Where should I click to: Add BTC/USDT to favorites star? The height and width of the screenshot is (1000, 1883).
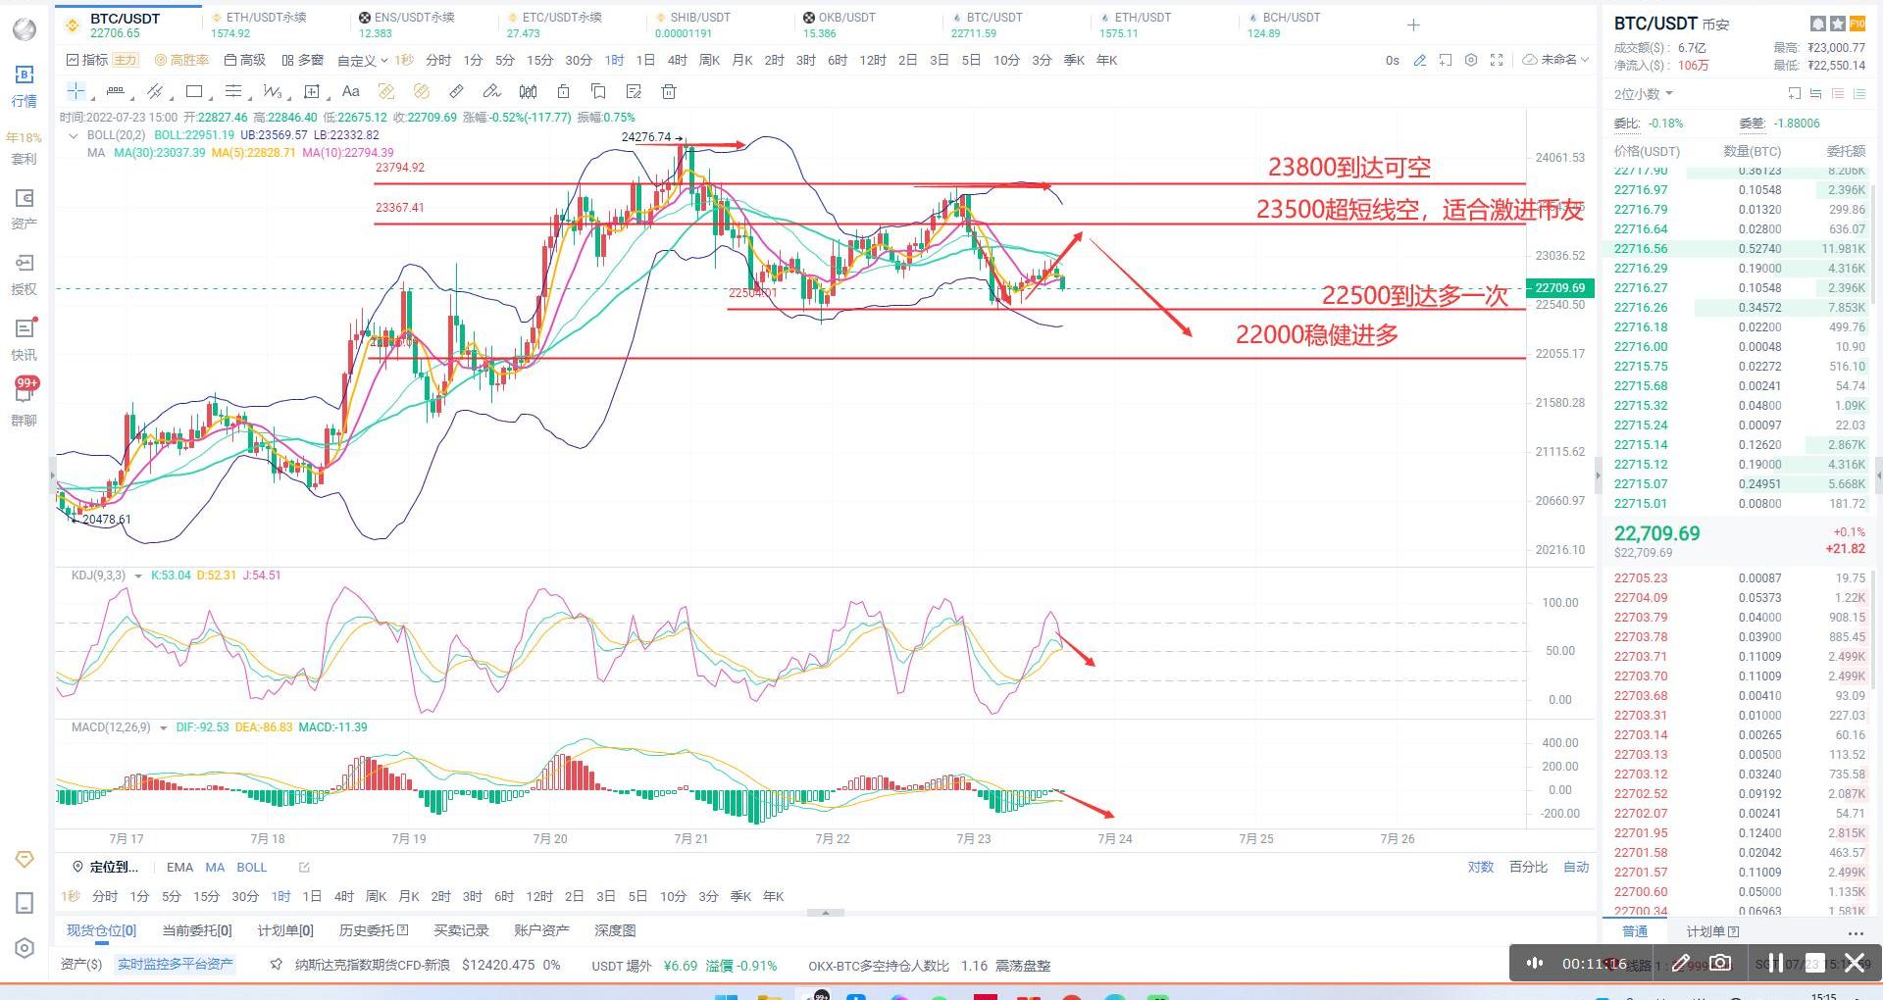pyautogui.click(x=1837, y=24)
